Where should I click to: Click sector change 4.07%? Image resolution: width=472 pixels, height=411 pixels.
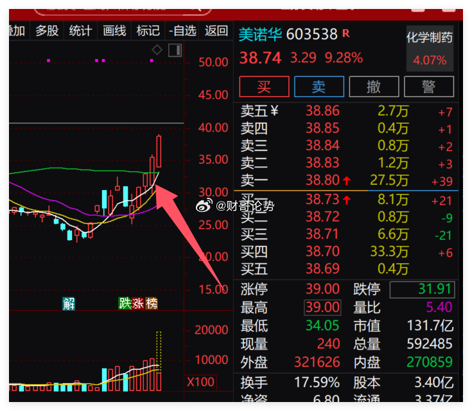click(x=430, y=60)
